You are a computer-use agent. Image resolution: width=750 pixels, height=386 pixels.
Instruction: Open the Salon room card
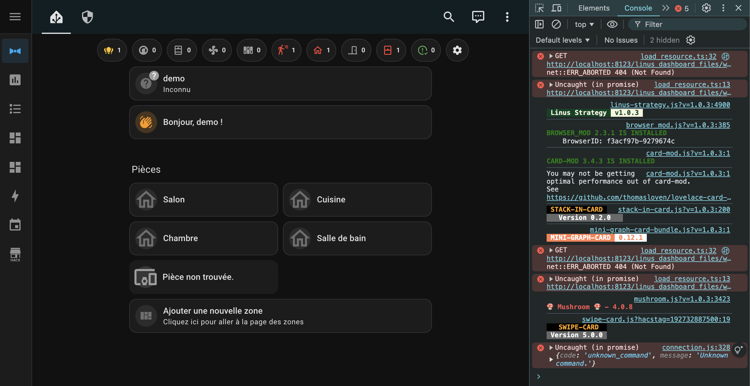point(203,200)
